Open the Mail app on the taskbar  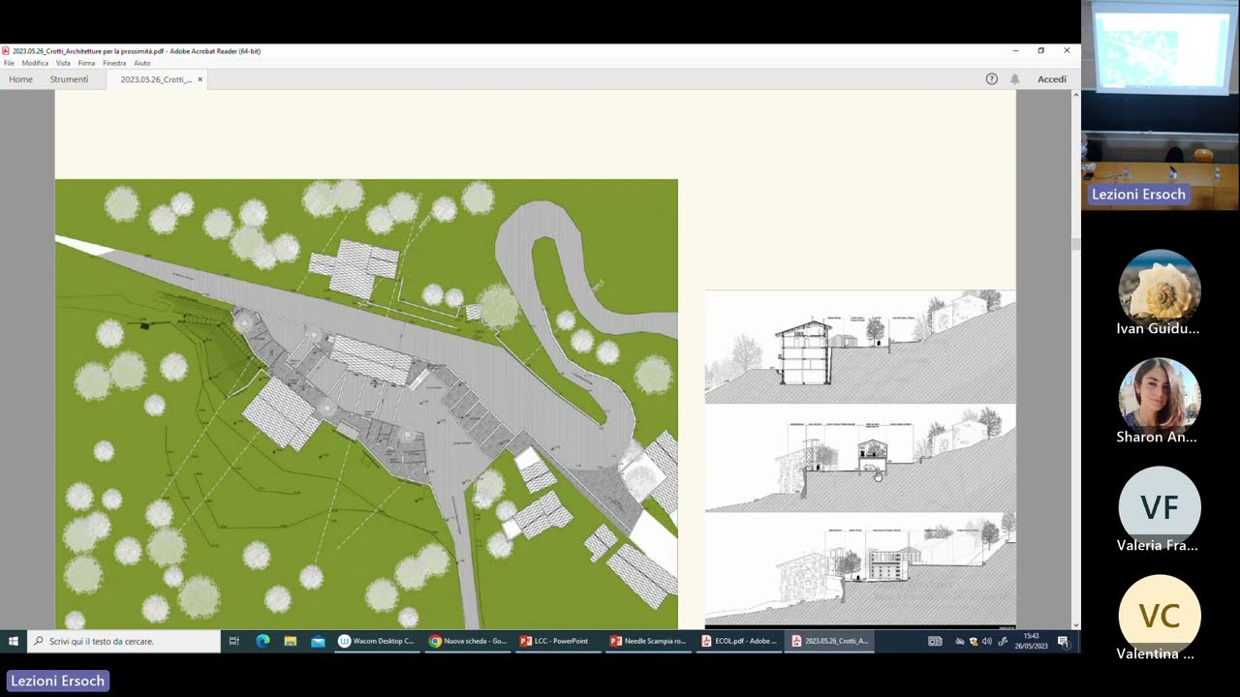[x=317, y=641]
